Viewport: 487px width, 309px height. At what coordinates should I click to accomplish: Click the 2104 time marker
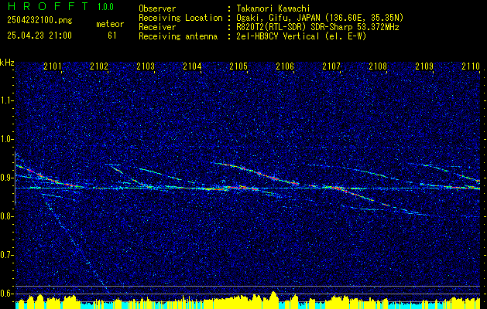[x=192, y=66]
